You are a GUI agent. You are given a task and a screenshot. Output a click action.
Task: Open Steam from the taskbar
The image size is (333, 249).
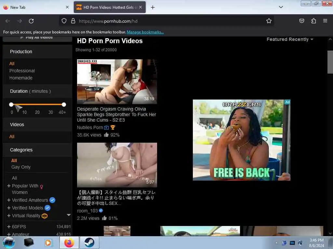89,243
